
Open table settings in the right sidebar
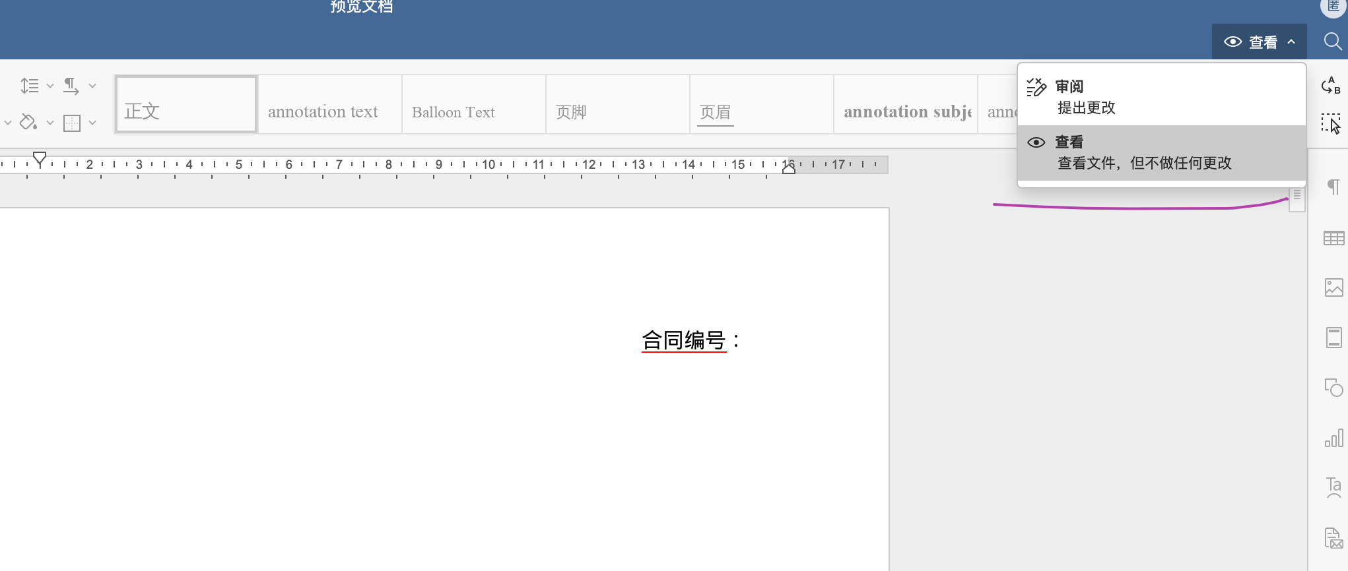1333,238
